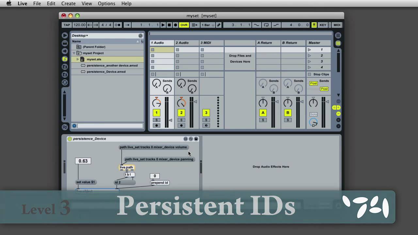Click the 120.00 tempo field
The image size is (418, 235).
tap(79, 25)
